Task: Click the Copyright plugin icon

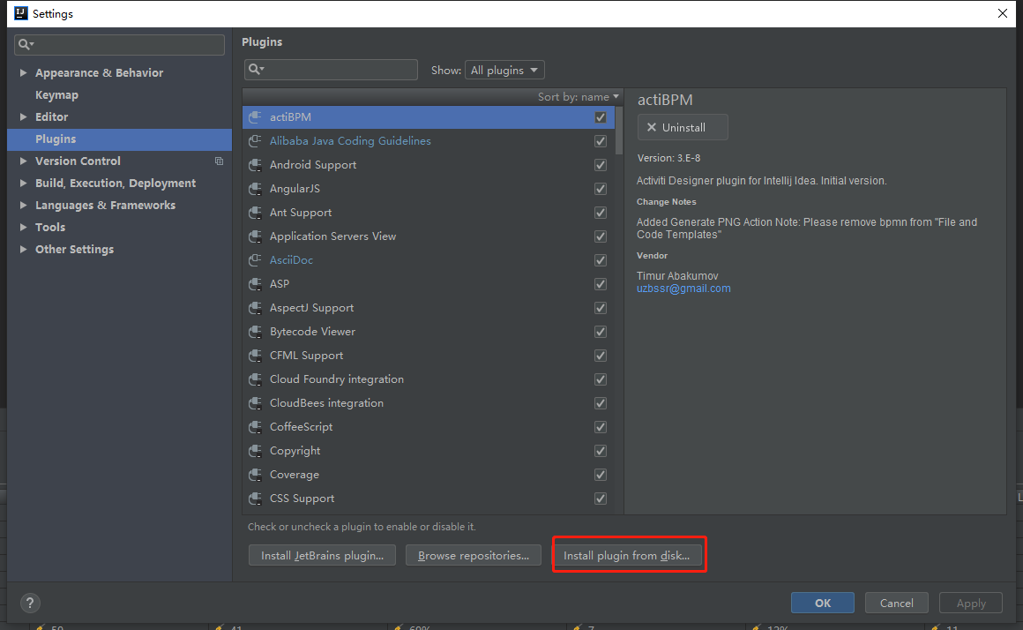Action: [255, 451]
